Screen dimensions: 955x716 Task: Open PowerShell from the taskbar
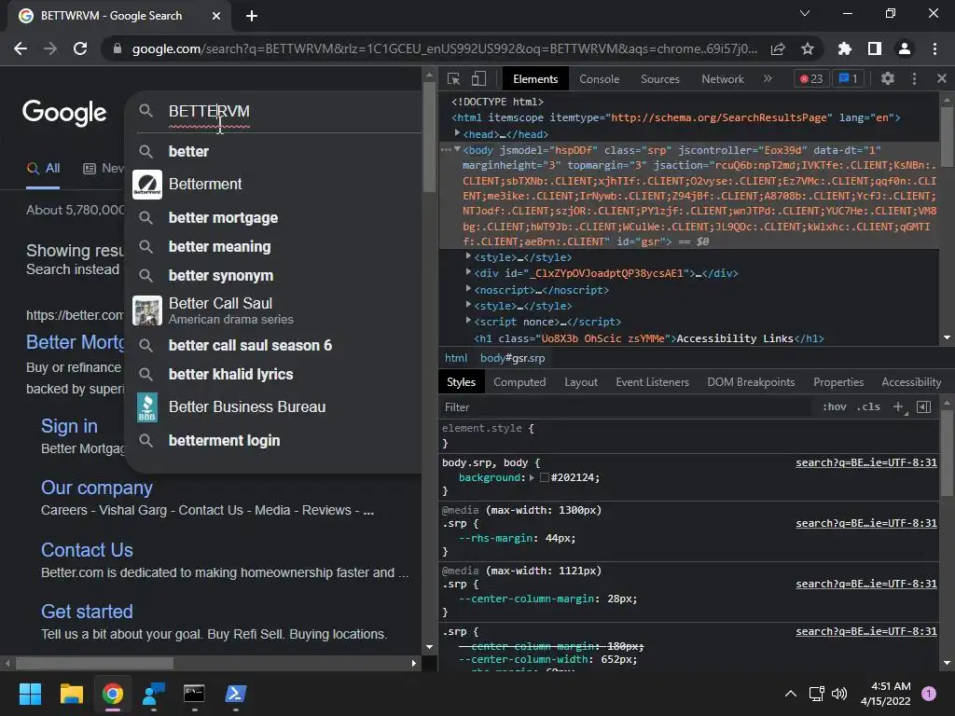[236, 694]
